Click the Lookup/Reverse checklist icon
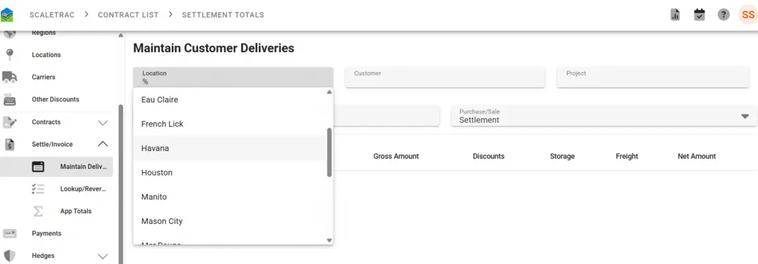The height and width of the screenshot is (264, 758). (38, 189)
